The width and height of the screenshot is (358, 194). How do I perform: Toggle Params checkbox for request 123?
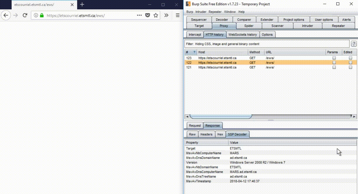[x=334, y=58]
